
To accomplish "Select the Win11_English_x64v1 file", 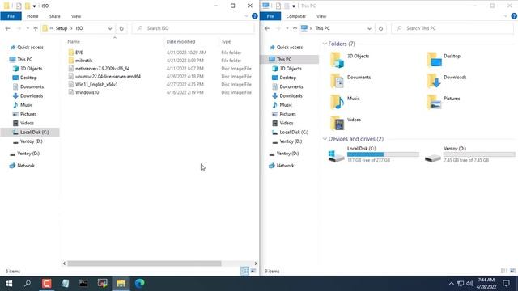I will click(96, 84).
